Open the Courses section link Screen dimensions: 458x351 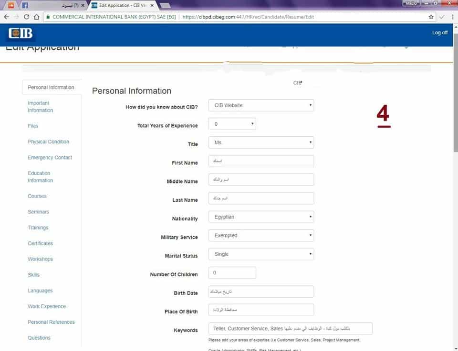coord(37,196)
